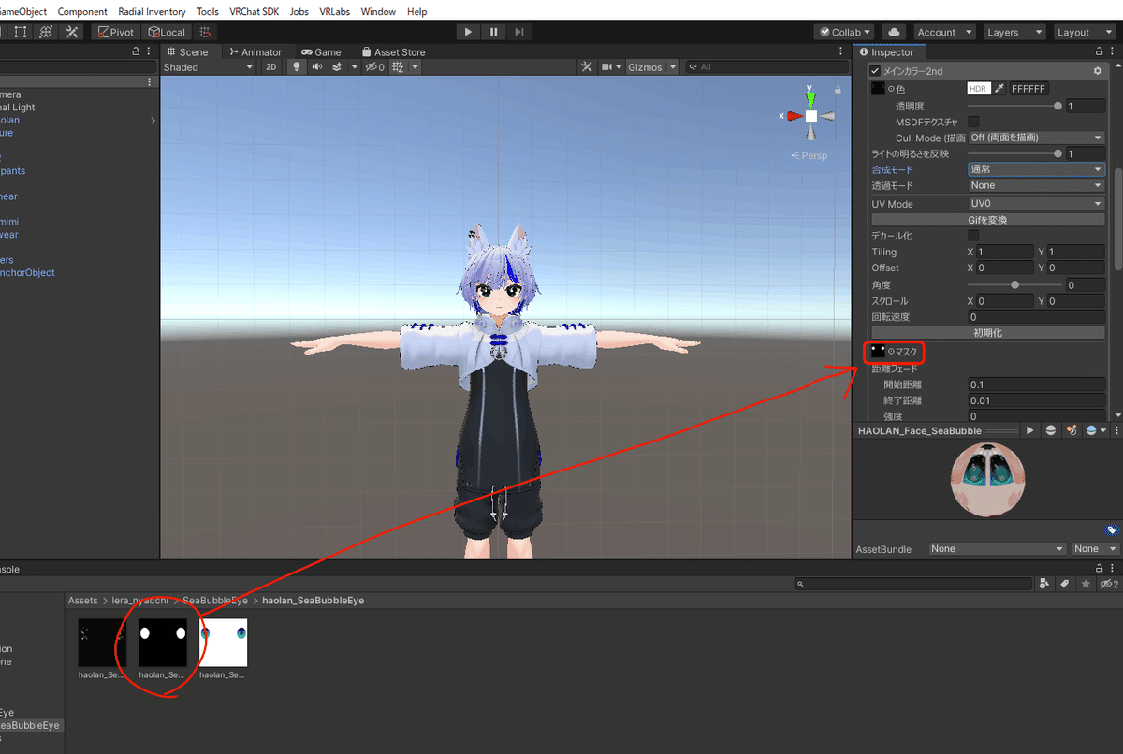Image resolution: width=1123 pixels, height=754 pixels.
Task: Open the VRLabs menu
Action: coord(334,11)
